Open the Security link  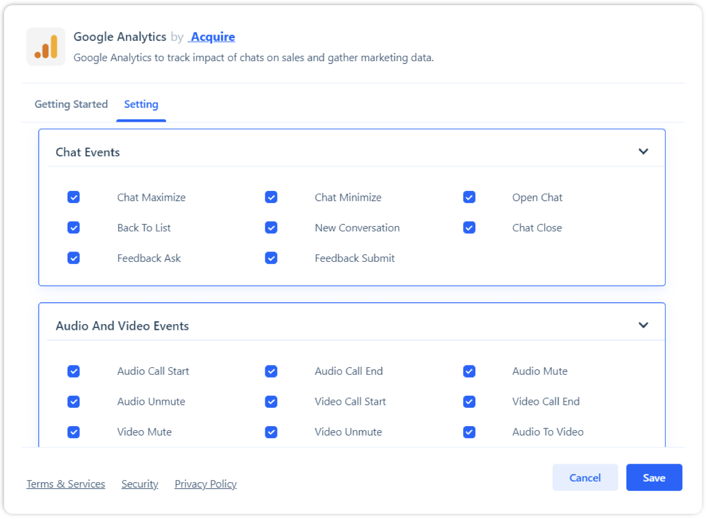coord(140,484)
